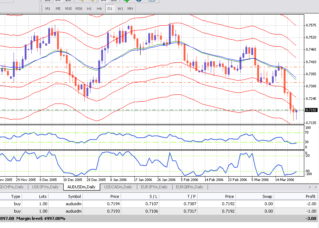319x228 pixels.
Task: Switch chart to M1 timeframe
Action: click(x=48, y=8)
